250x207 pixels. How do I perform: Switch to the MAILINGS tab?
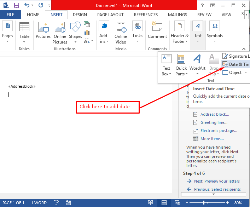pyautogui.click(x=178, y=15)
